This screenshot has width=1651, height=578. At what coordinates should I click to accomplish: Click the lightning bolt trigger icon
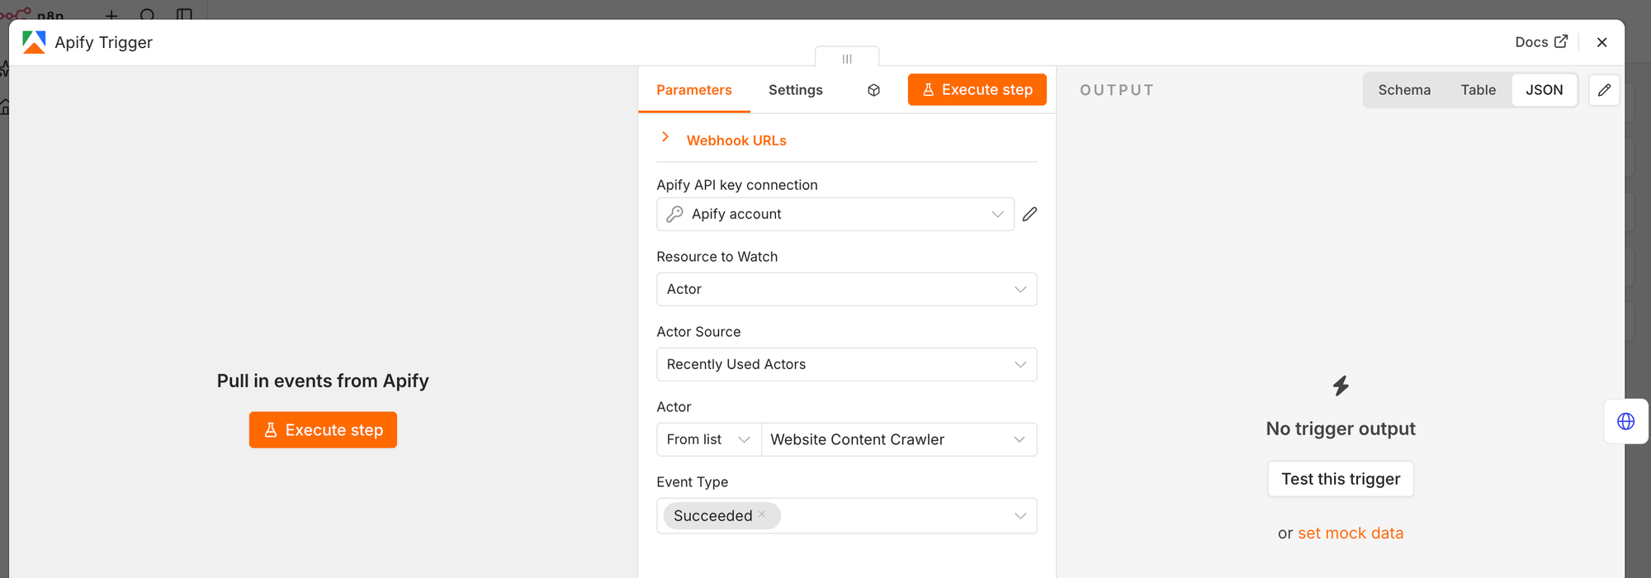1341,386
